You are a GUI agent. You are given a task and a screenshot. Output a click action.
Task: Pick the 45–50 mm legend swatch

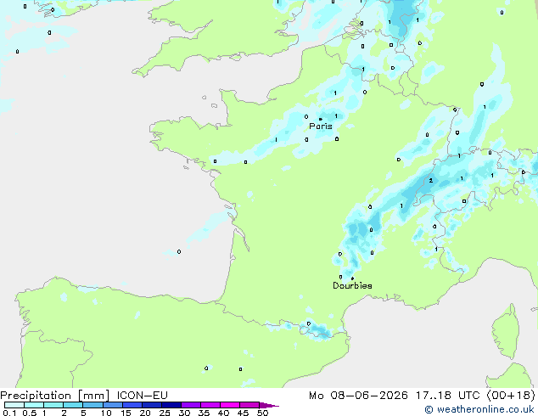(x=249, y=405)
